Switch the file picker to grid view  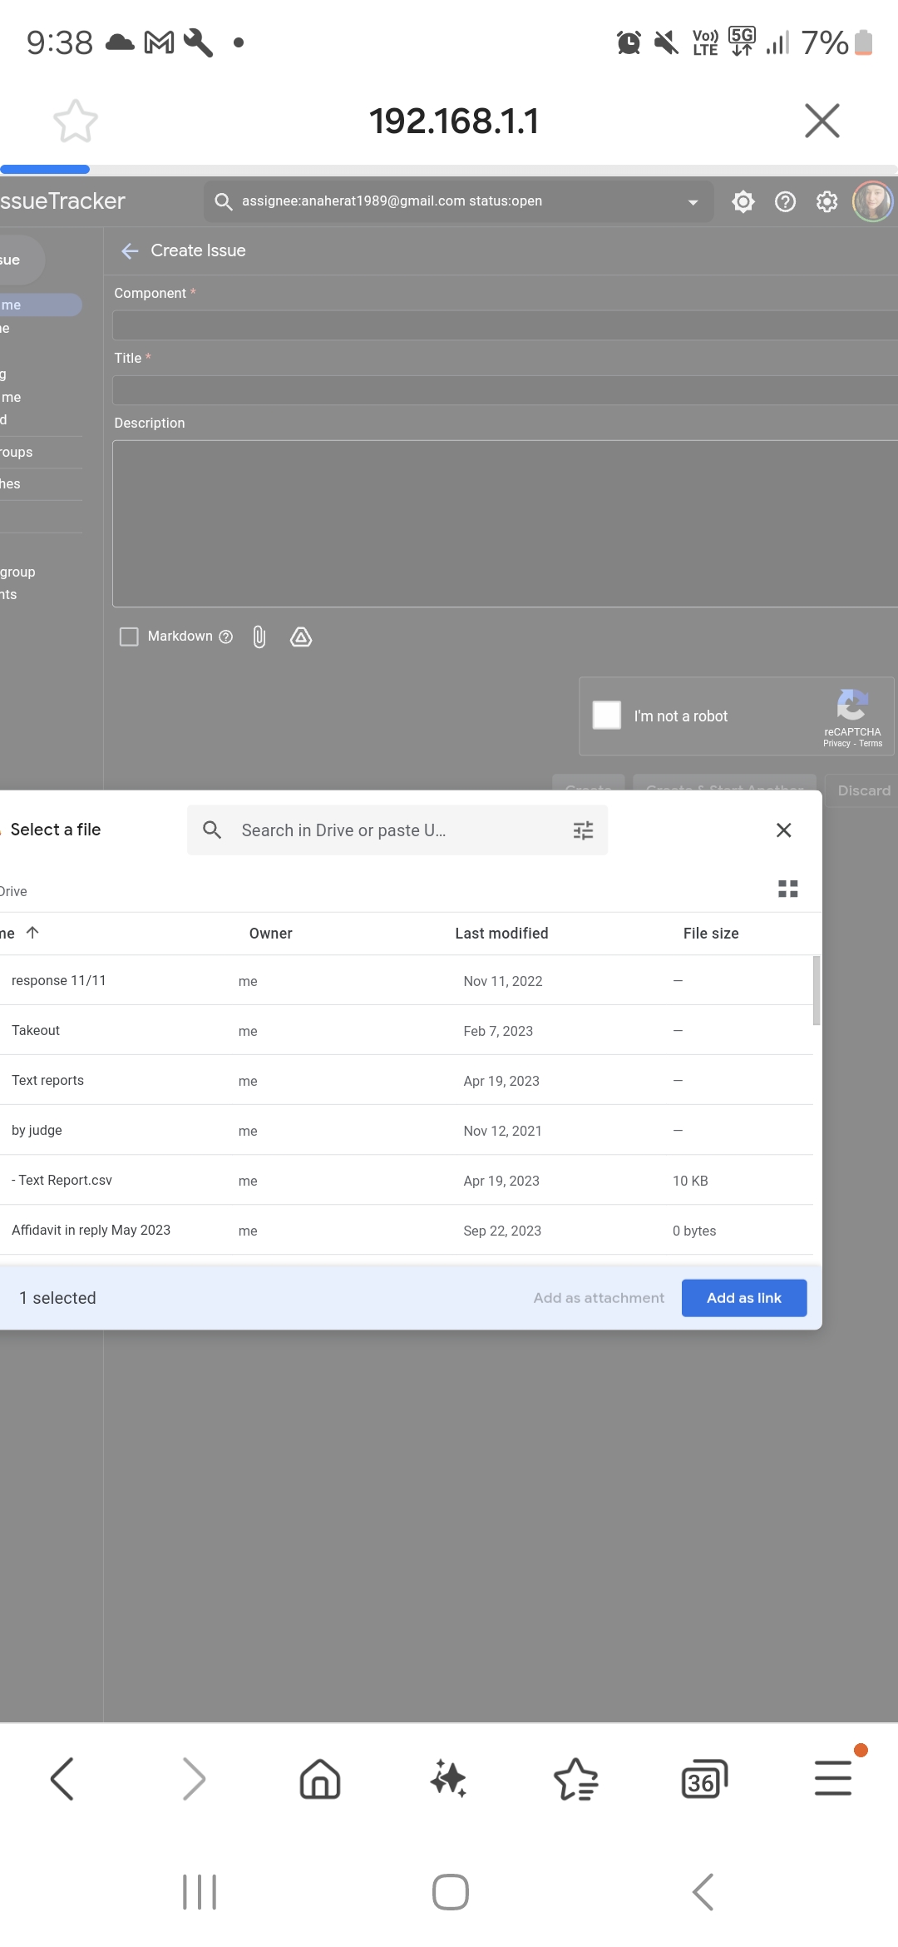(787, 889)
